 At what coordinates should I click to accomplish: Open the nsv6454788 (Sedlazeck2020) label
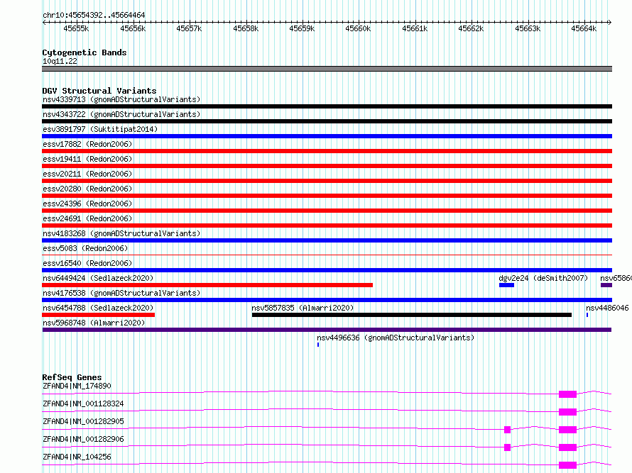coord(98,308)
